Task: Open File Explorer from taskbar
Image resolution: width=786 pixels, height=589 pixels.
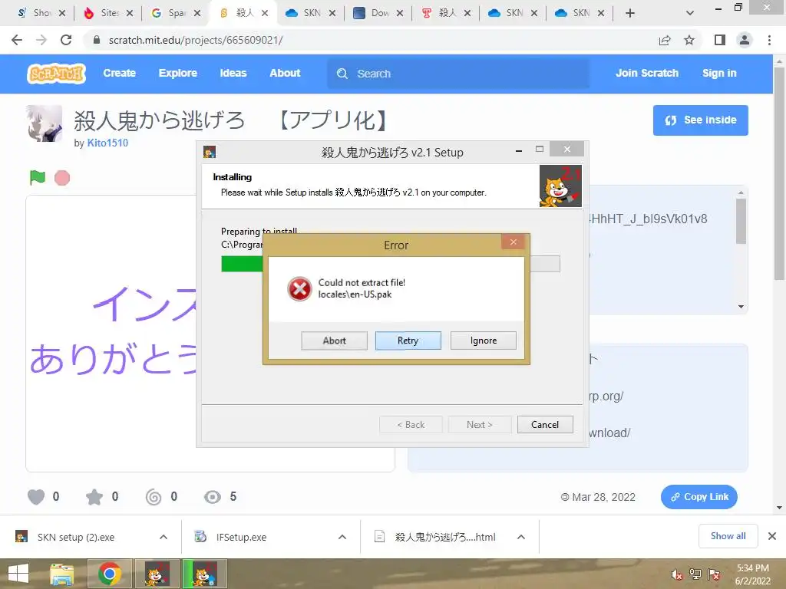Action: (x=62, y=574)
